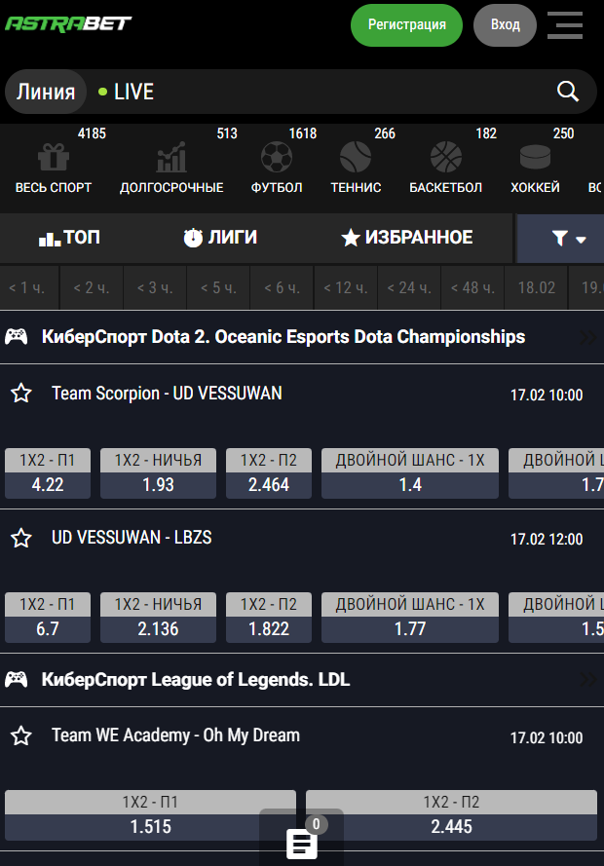Open the bet slip icon

click(x=302, y=844)
